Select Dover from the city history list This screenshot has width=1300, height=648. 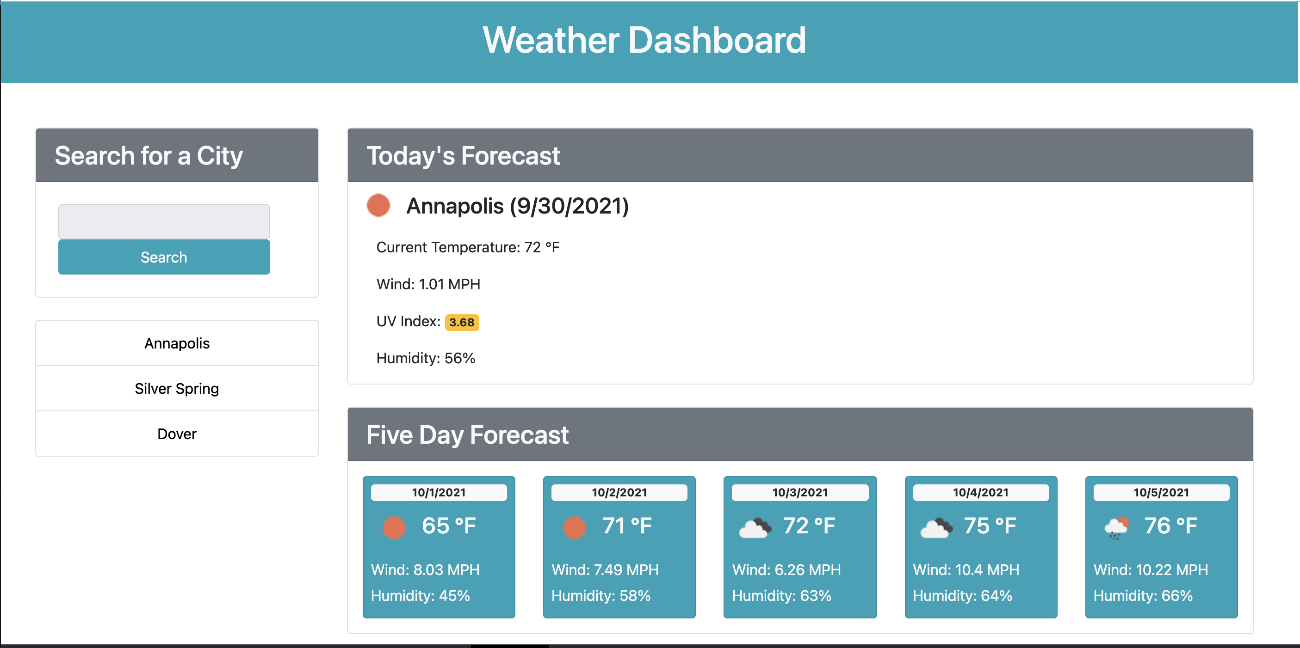[x=177, y=434]
